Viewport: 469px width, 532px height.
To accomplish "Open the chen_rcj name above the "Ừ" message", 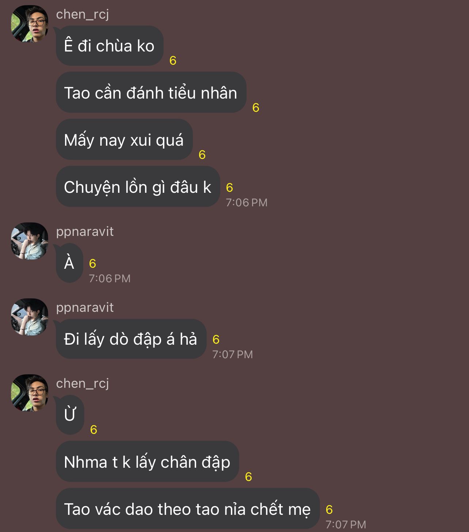I will [x=83, y=383].
